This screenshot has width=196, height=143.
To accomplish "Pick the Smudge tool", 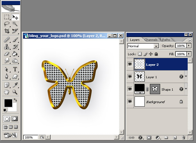I will point(6,61).
